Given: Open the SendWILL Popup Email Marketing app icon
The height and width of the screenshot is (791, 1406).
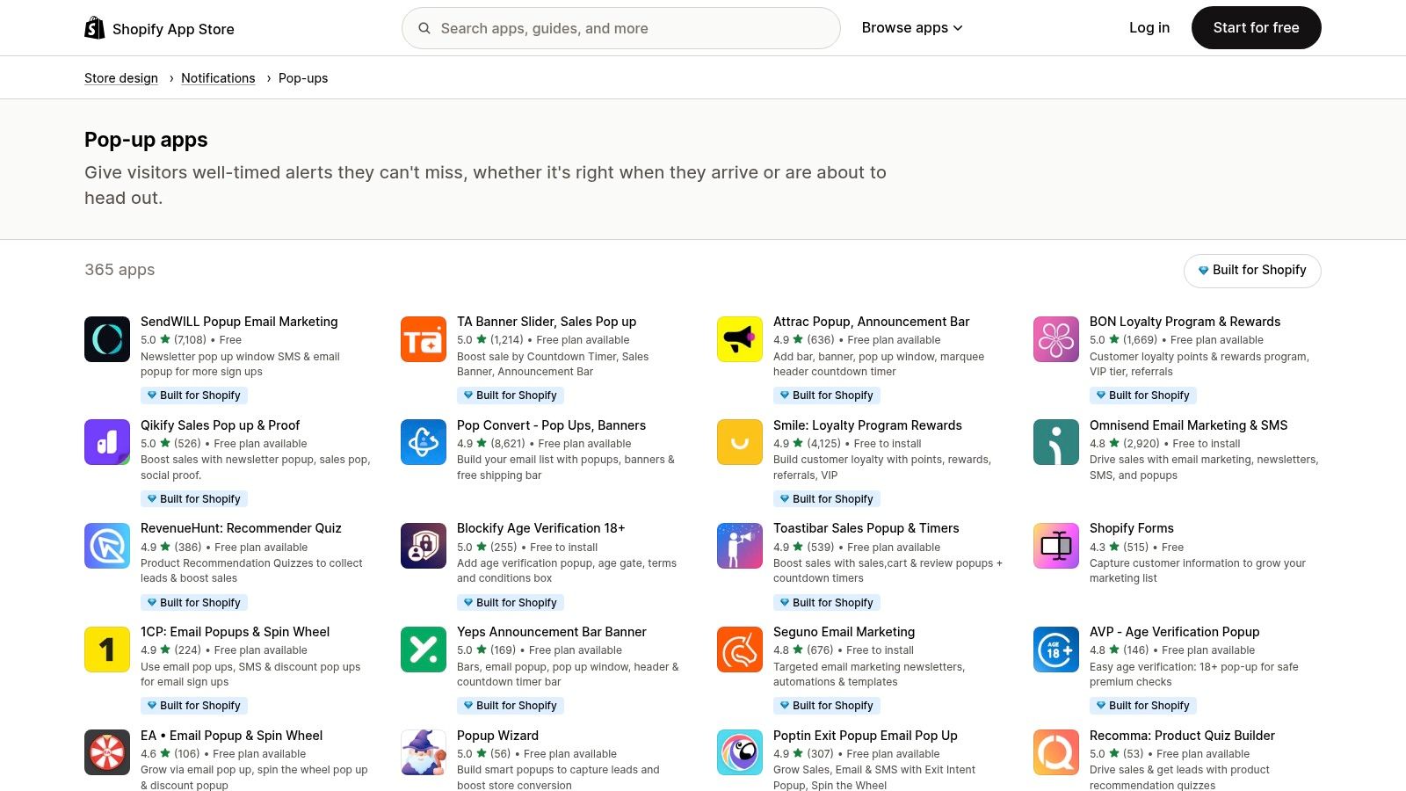Looking at the screenshot, I should coord(106,338).
